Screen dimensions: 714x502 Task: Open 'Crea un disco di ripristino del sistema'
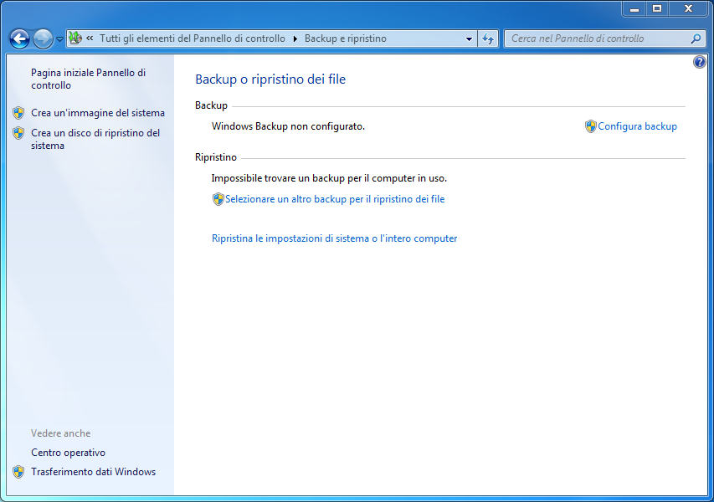pyautogui.click(x=95, y=139)
